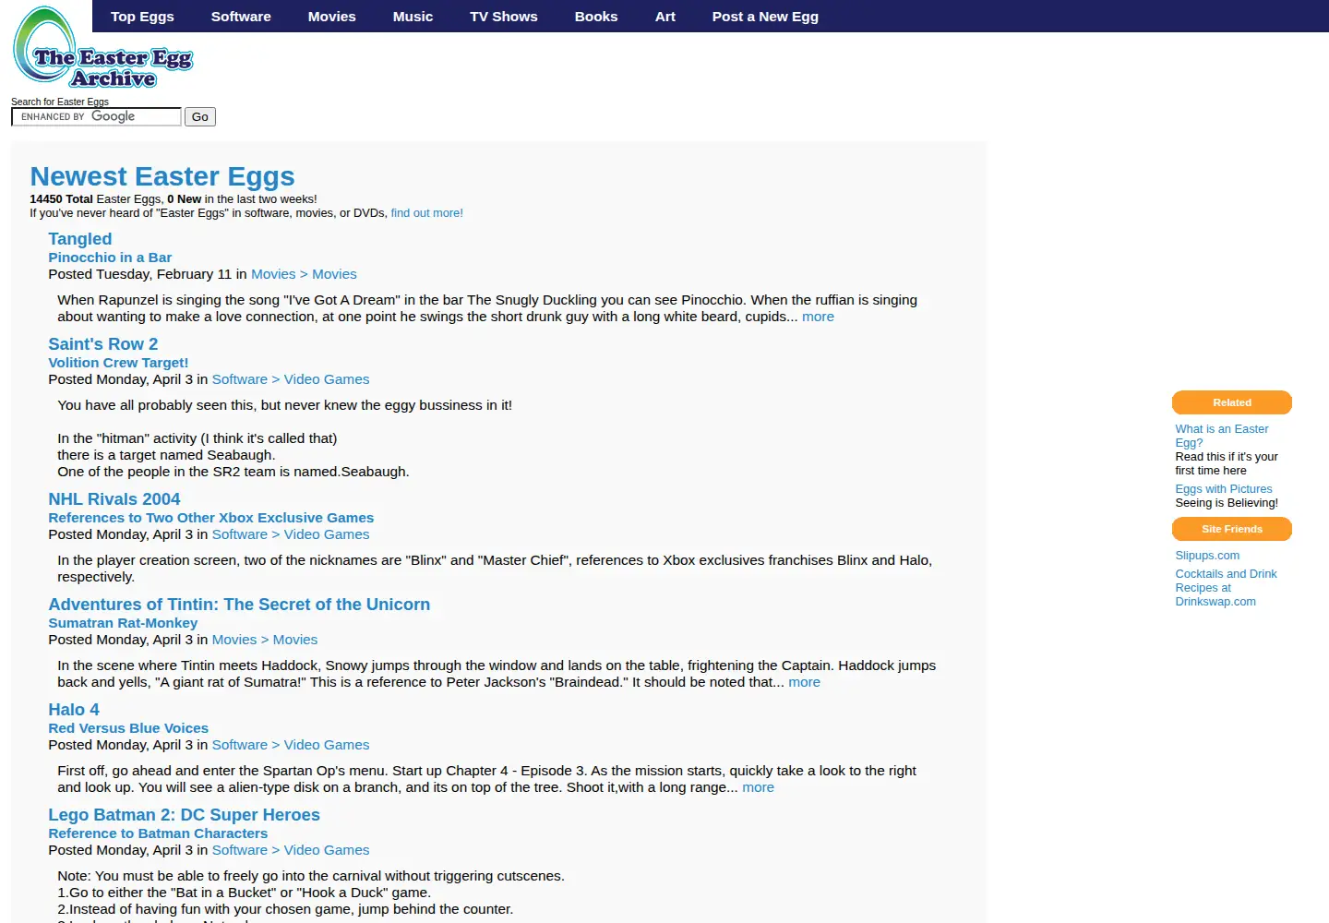Click the Go search button
This screenshot has width=1329, height=923.
[x=200, y=116]
